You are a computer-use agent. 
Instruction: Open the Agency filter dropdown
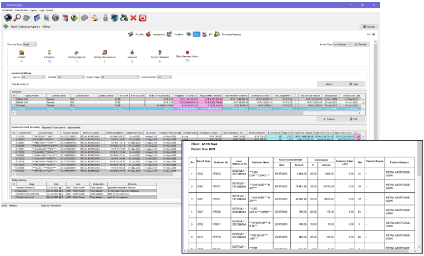[x=33, y=77]
